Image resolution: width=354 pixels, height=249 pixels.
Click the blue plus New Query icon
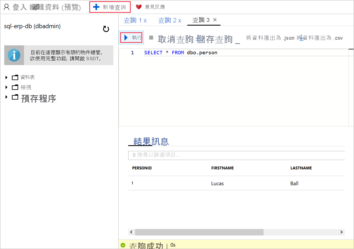coord(96,7)
